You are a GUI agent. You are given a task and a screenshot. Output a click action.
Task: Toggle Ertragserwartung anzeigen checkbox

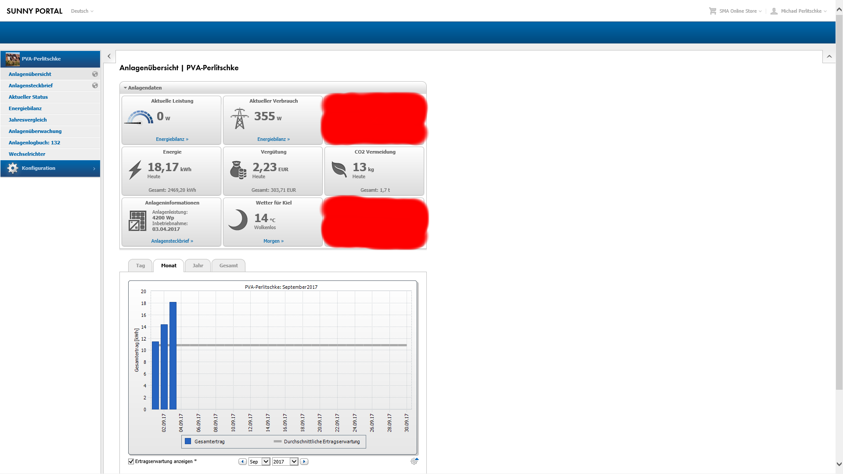[131, 461]
